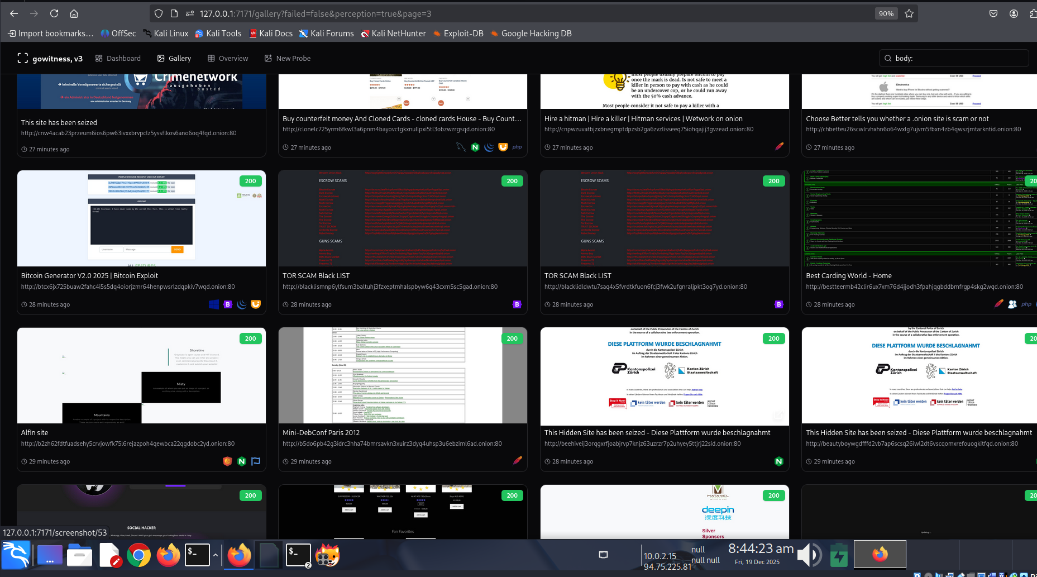Open the terminal launcher in the taskbar
Viewport: 1037px width, 577px height.
[x=197, y=555]
